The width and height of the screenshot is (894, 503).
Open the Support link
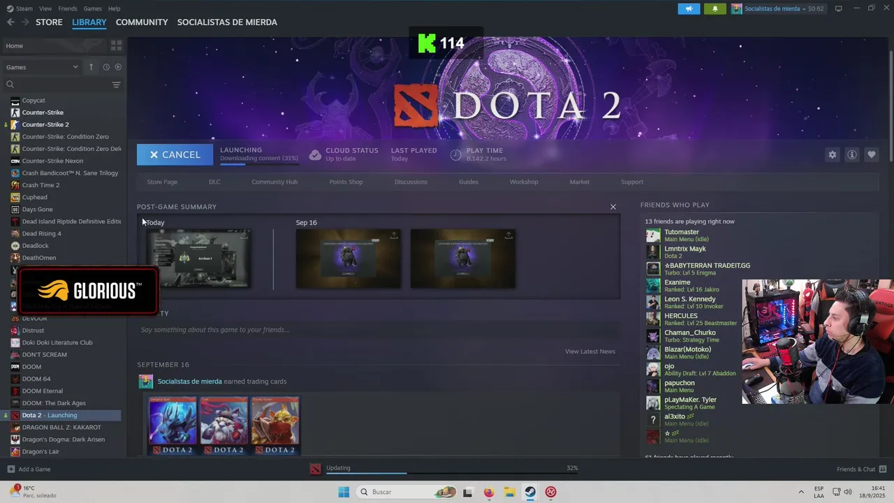click(632, 182)
